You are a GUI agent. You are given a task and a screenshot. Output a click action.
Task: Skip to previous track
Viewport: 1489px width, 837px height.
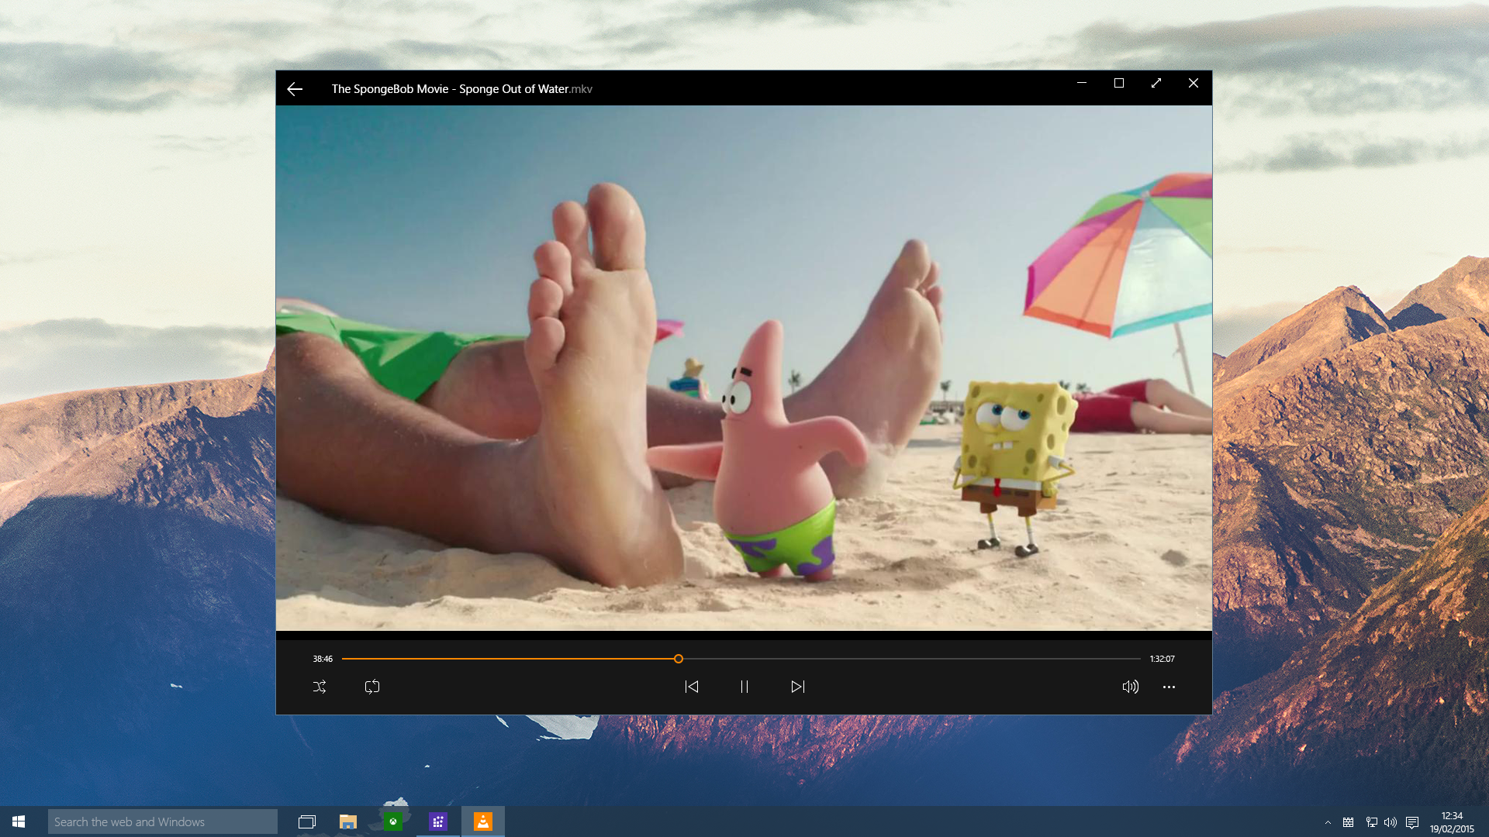point(692,687)
